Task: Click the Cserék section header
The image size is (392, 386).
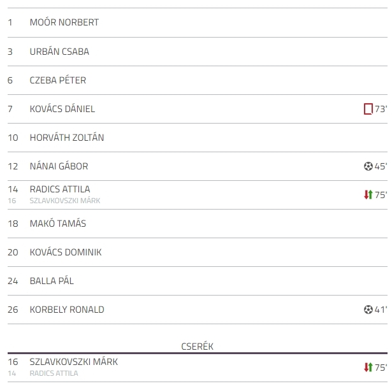Action: [x=197, y=347]
